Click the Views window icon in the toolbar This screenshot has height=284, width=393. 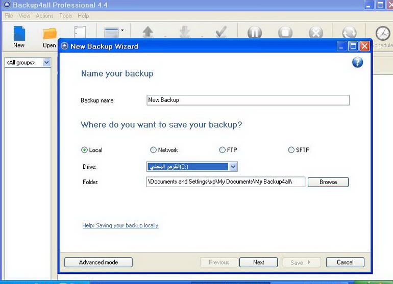pos(111,33)
